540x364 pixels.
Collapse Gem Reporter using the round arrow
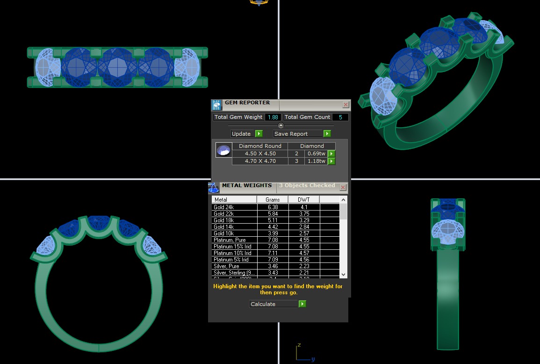click(x=281, y=125)
